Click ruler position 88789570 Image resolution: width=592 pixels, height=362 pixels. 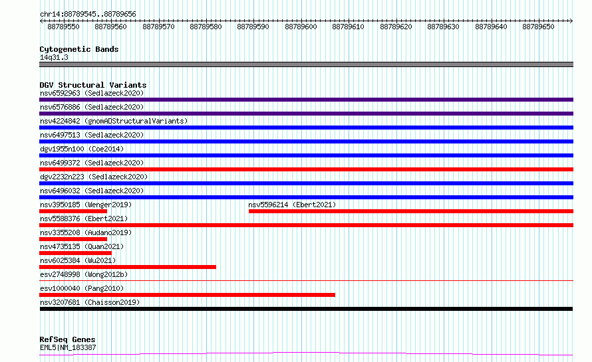[x=158, y=27]
